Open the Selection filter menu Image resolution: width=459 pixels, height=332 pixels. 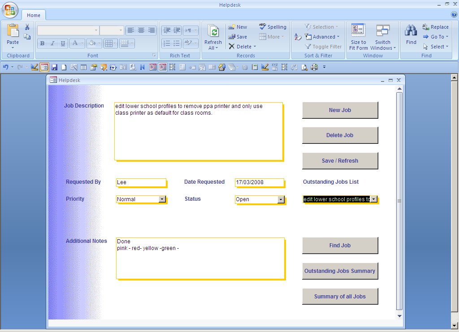321,26
